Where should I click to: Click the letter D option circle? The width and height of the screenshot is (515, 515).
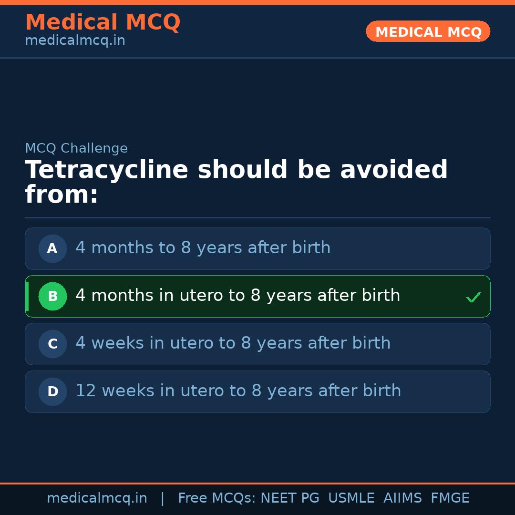click(x=52, y=391)
